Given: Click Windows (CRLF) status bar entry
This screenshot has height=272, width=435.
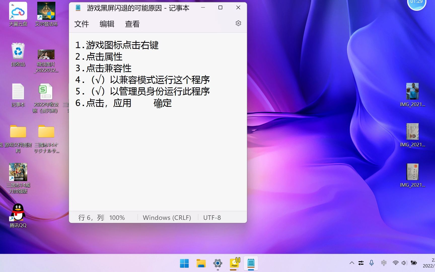Looking at the screenshot, I should tap(167, 218).
